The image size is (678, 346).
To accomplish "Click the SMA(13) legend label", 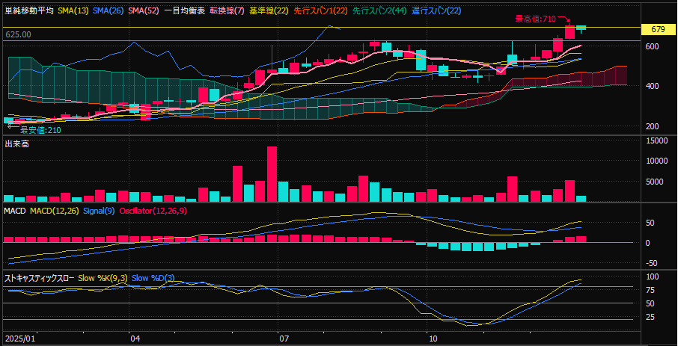I will (x=73, y=12).
